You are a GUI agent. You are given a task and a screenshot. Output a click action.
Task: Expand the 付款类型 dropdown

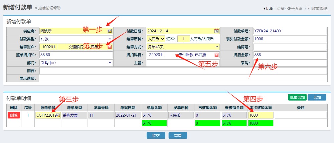click(x=76, y=39)
